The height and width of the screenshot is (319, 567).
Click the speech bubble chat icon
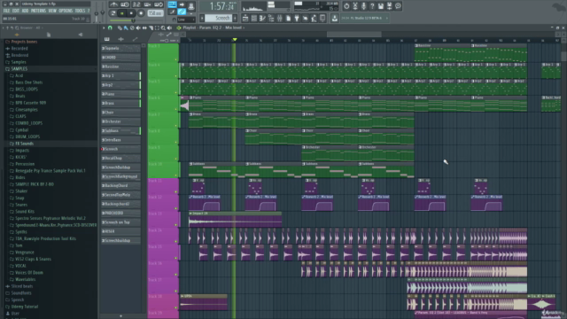(398, 6)
